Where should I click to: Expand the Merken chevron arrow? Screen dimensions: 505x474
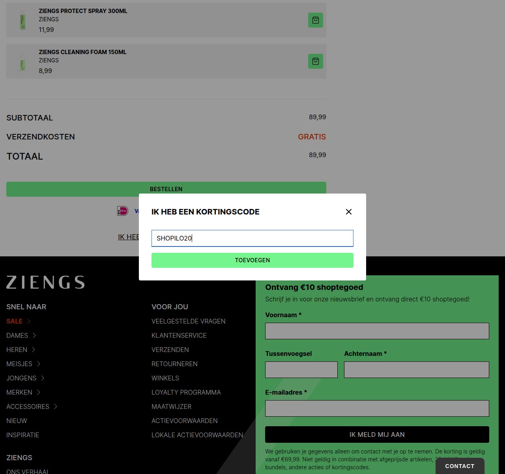(39, 392)
